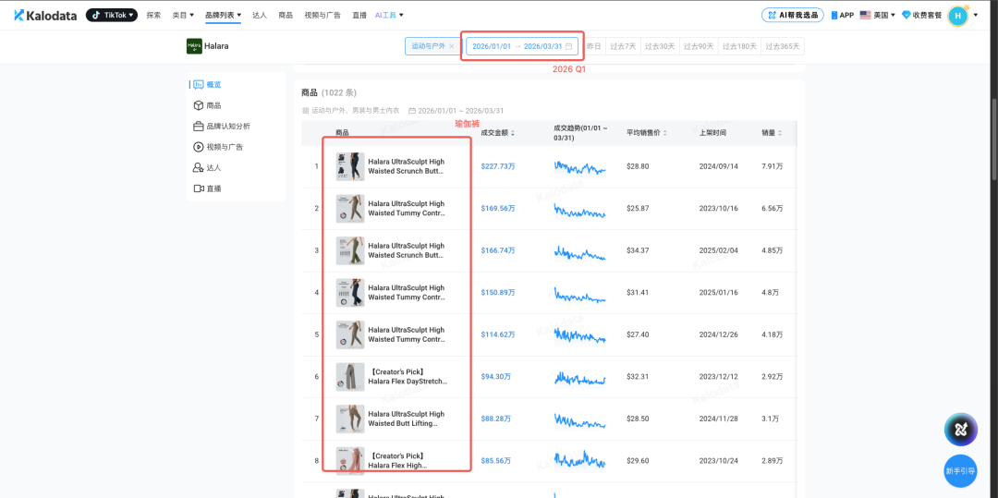Select the 过去180天 time range
The height and width of the screenshot is (498, 998).
(x=740, y=46)
